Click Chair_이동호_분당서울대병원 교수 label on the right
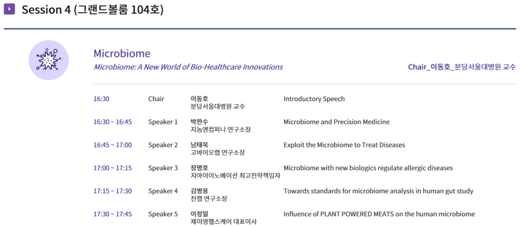The height and width of the screenshot is (227, 520). point(462,67)
